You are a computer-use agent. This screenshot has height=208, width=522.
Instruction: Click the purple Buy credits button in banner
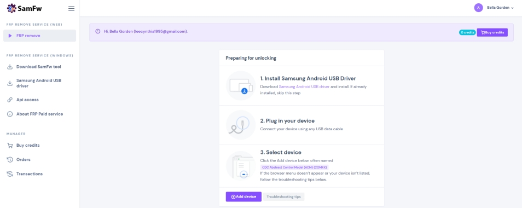pyautogui.click(x=492, y=32)
